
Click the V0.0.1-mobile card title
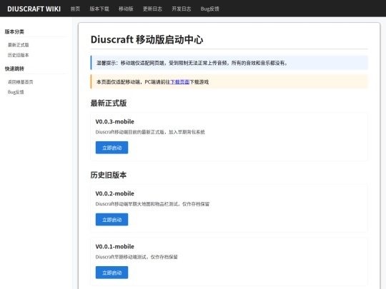(114, 246)
